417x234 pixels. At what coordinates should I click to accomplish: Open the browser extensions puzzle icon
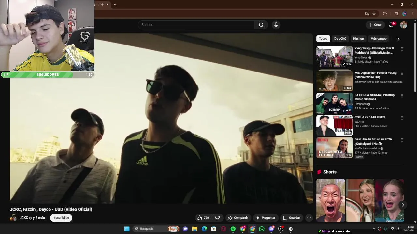coord(385,14)
